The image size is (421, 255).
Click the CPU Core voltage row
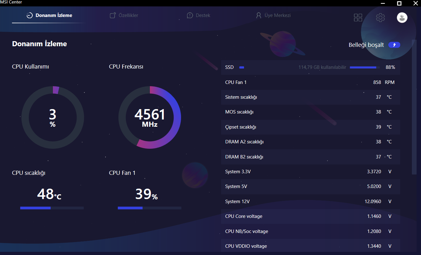click(310, 216)
